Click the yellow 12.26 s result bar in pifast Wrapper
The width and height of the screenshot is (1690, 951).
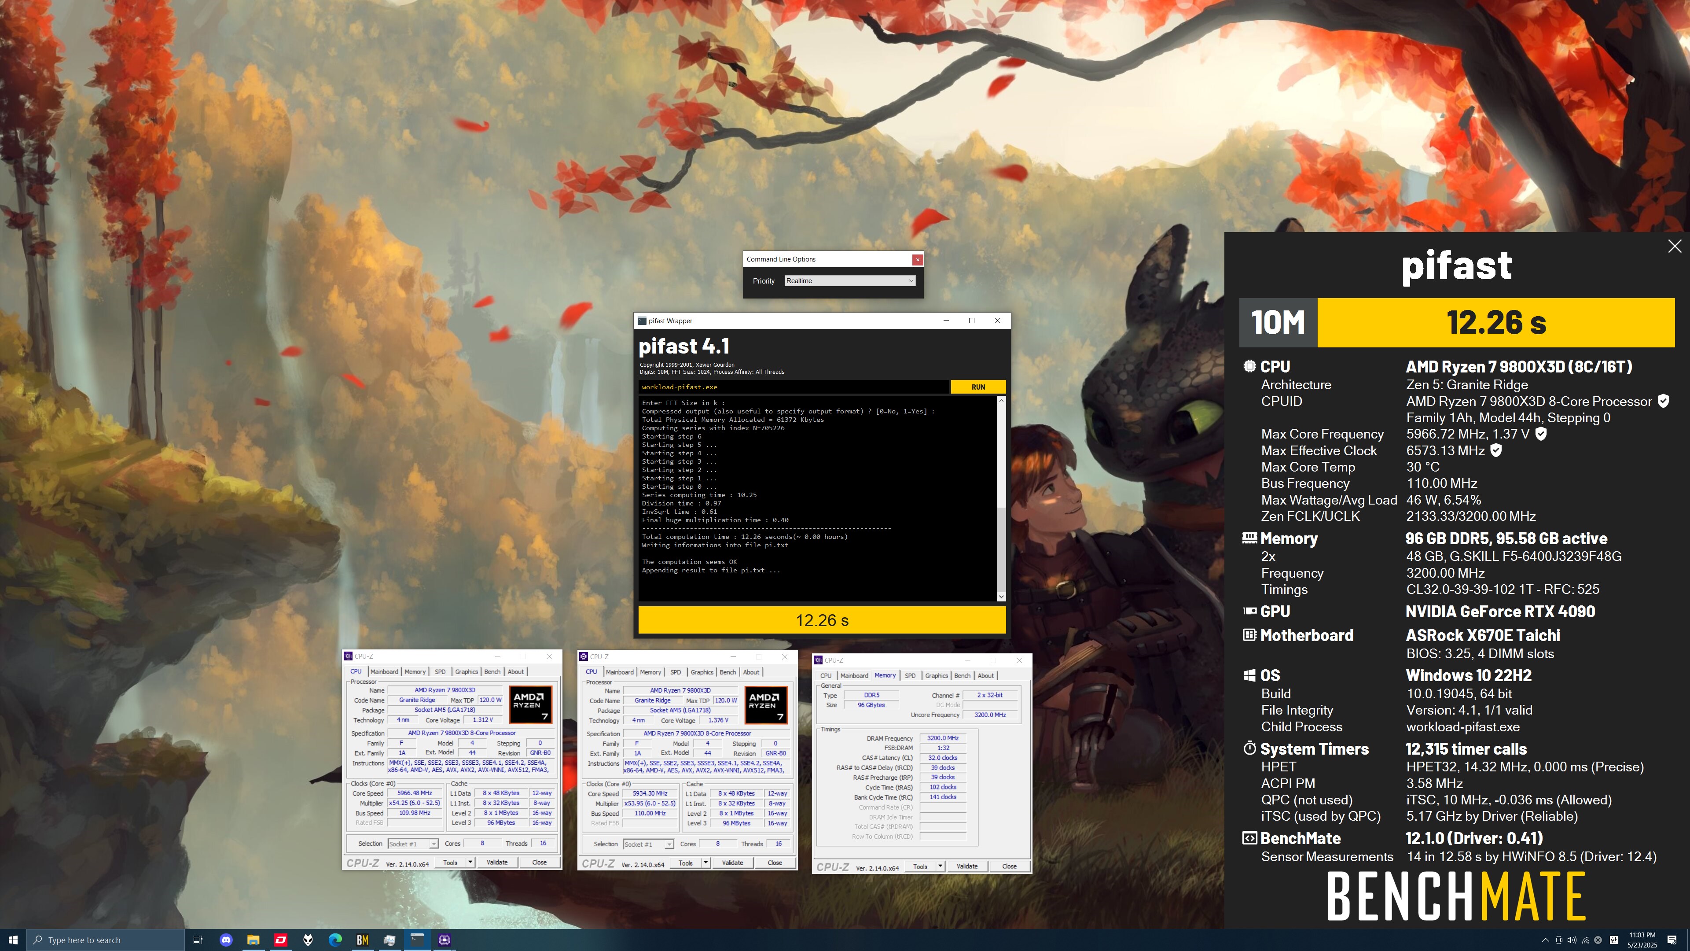[x=822, y=620]
